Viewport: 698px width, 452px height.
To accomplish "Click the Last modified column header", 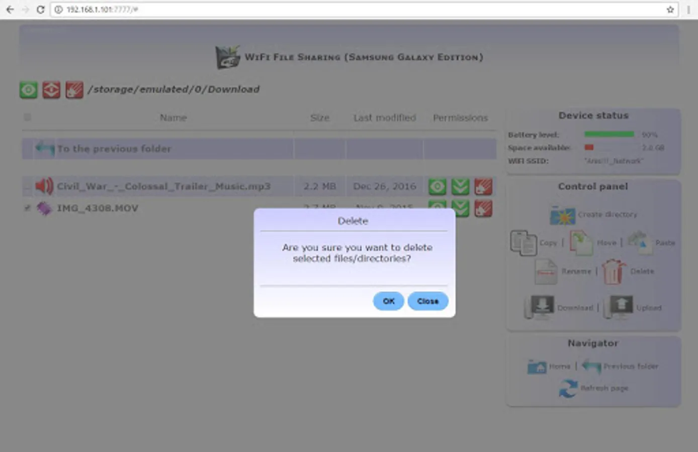I will point(385,118).
